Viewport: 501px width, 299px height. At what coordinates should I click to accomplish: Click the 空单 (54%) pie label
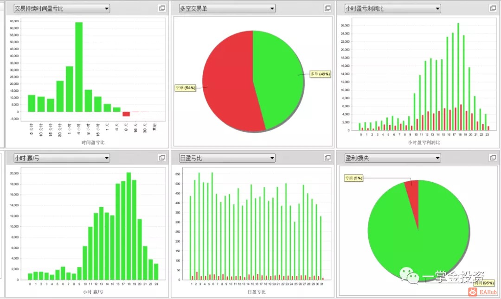(x=185, y=88)
